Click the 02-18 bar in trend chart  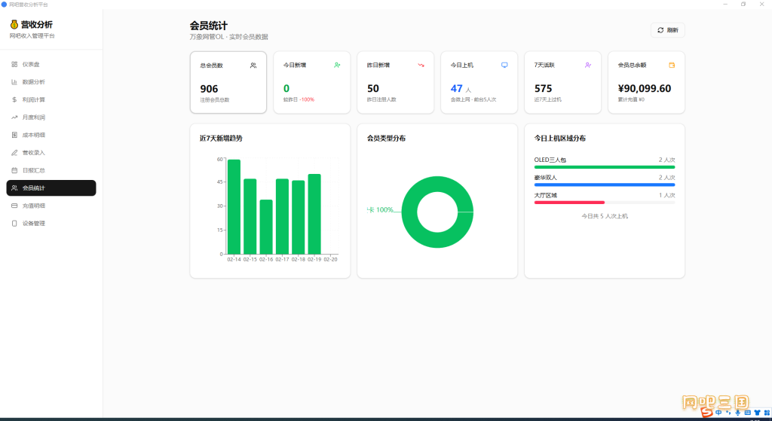click(x=299, y=217)
